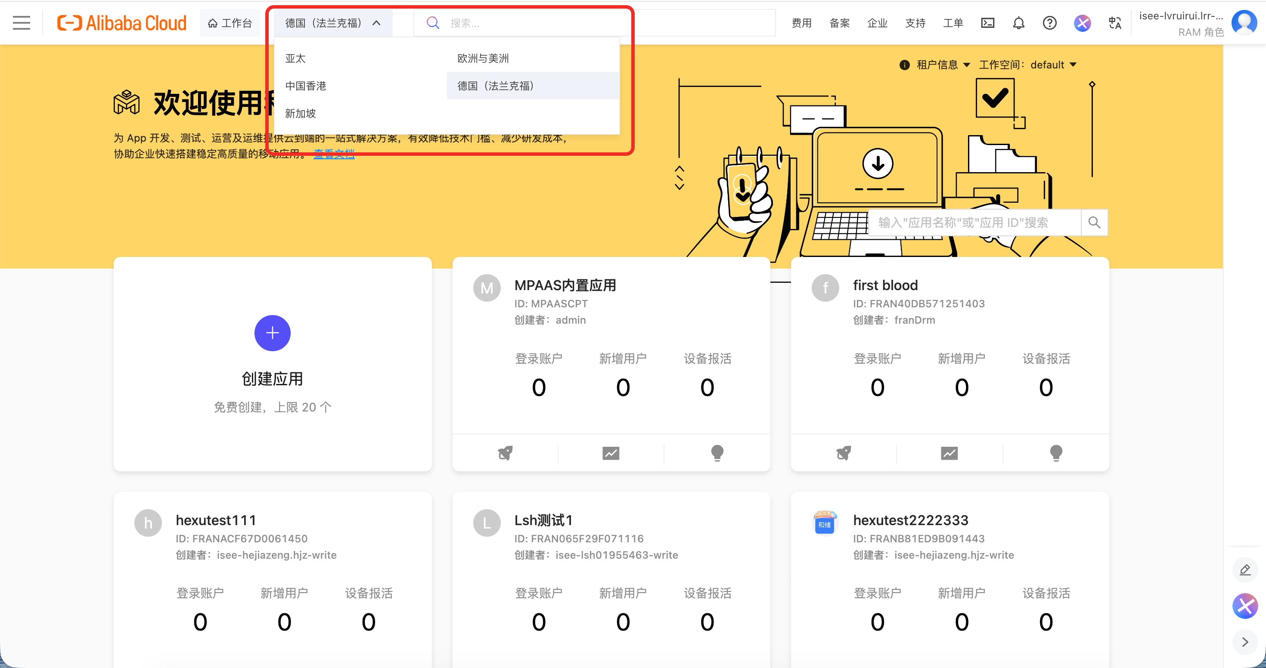Click the notification bell icon

click(1018, 22)
